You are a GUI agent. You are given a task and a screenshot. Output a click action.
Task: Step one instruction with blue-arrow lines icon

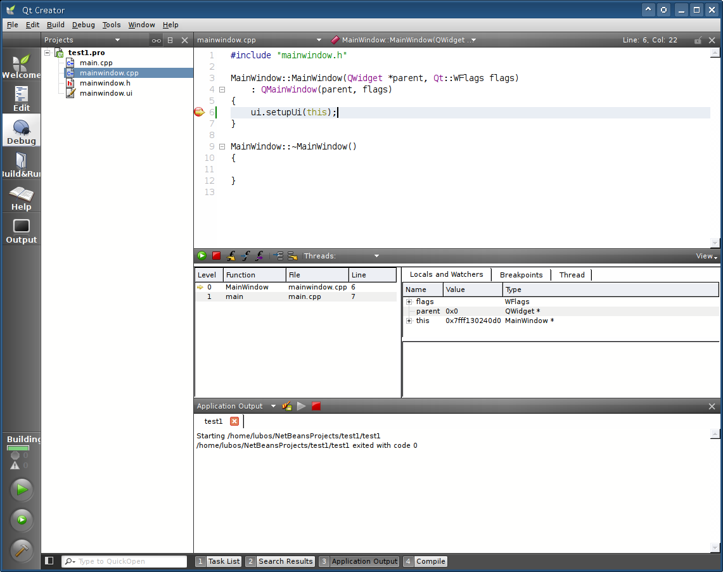[278, 256]
